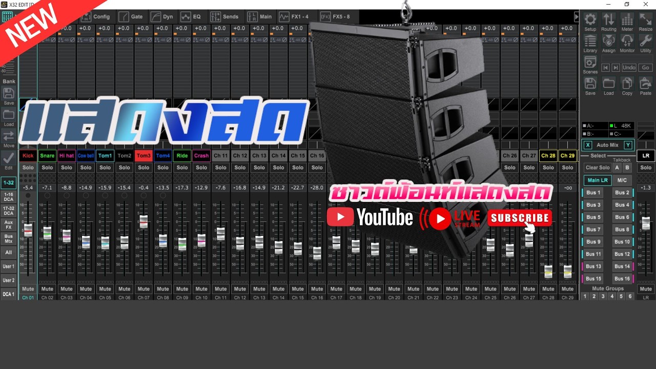Select Bus 13 send

(x=593, y=266)
